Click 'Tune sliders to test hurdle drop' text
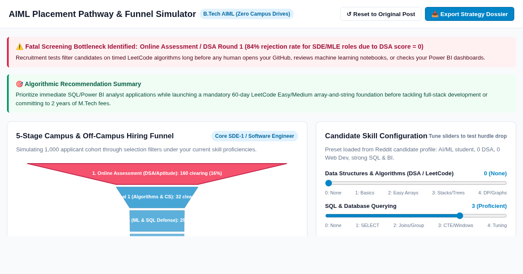 (468, 136)
